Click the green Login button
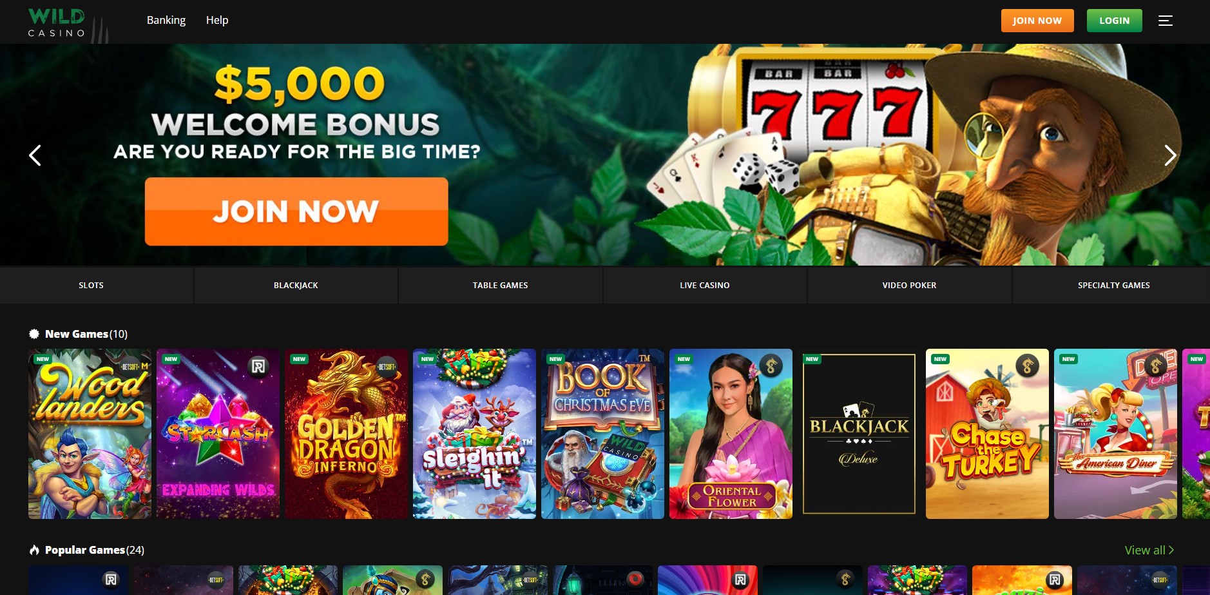The height and width of the screenshot is (595, 1210). tap(1114, 21)
